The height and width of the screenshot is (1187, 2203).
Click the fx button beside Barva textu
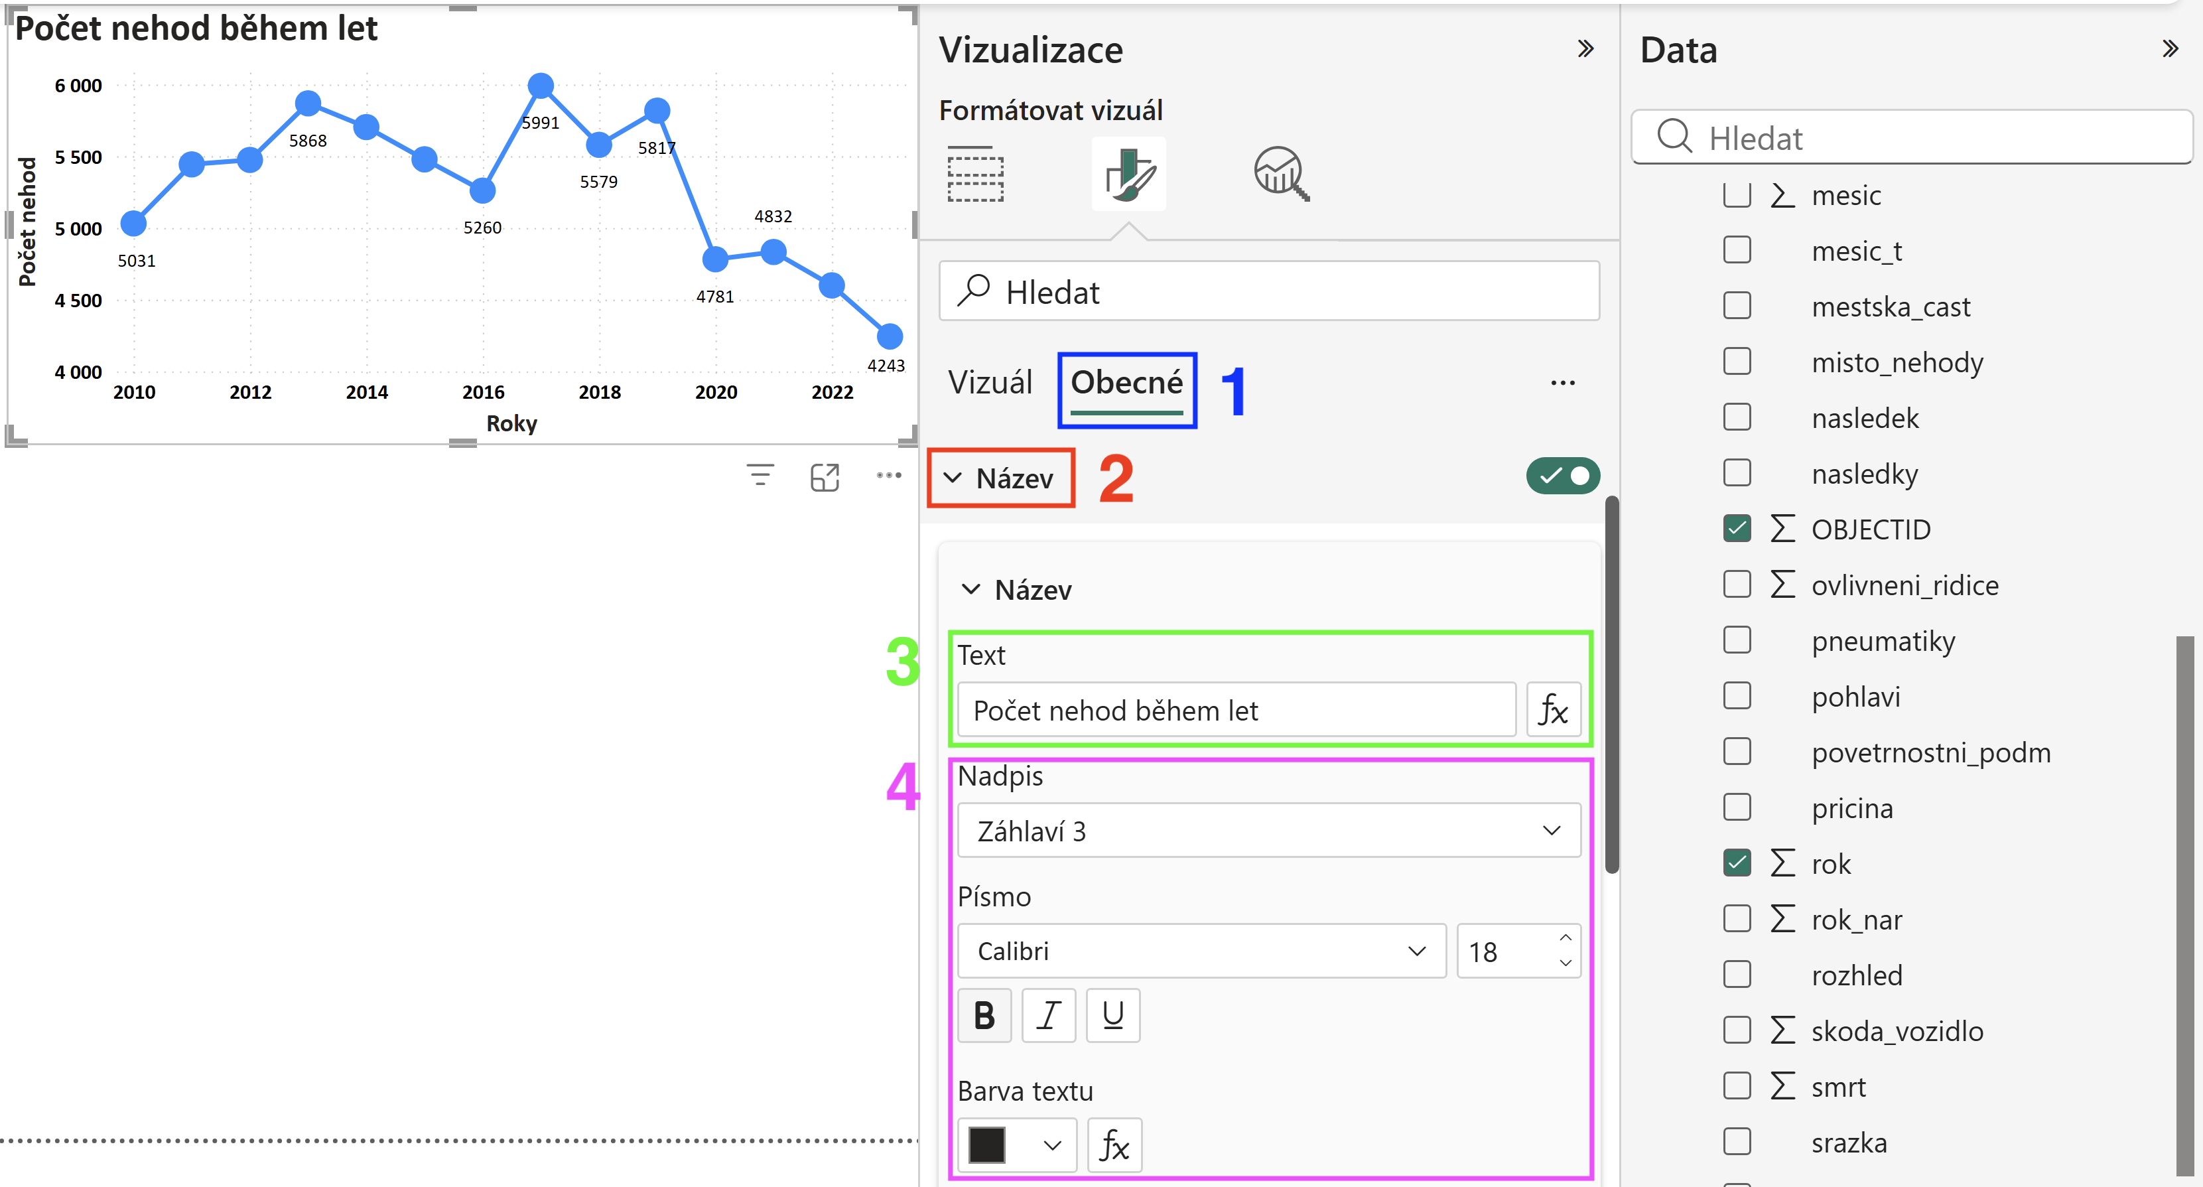point(1114,1145)
